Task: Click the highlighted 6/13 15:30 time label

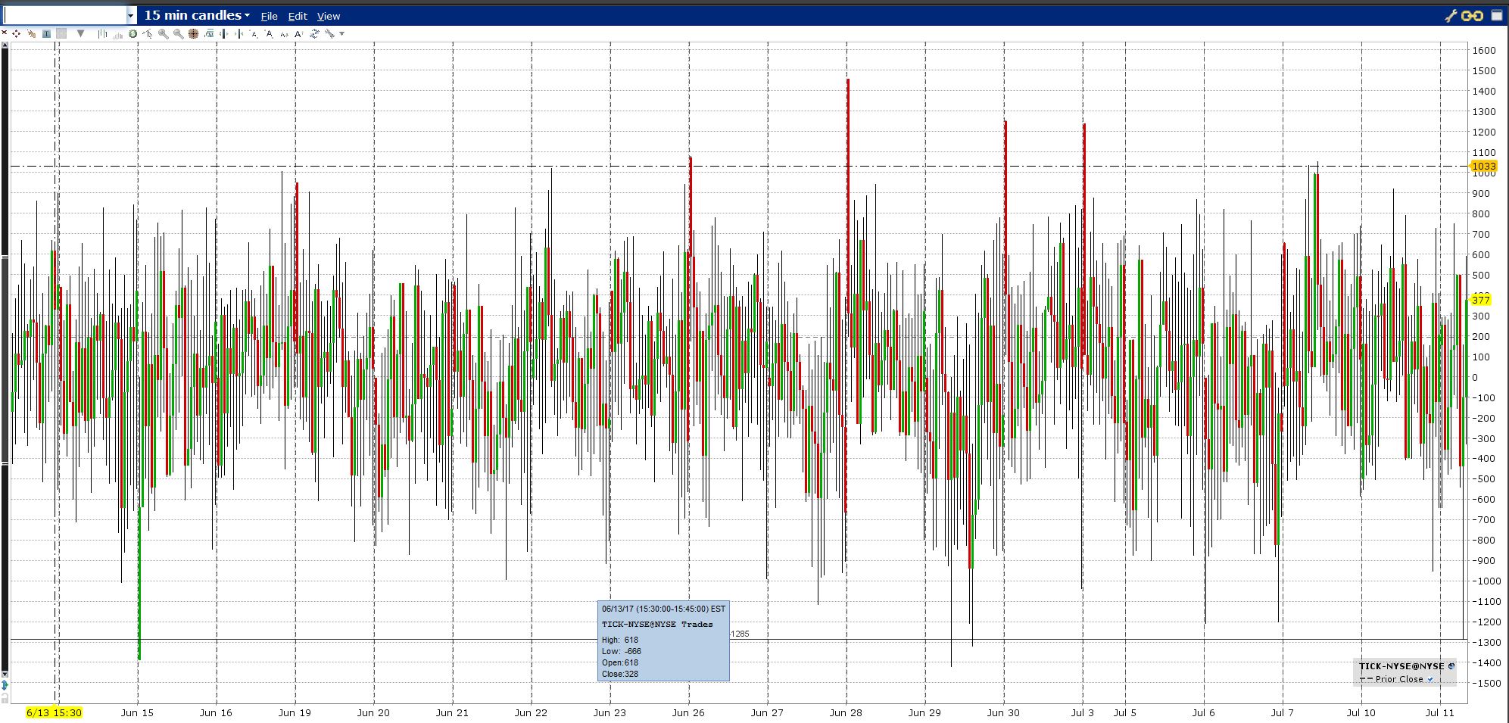Action: click(x=54, y=712)
